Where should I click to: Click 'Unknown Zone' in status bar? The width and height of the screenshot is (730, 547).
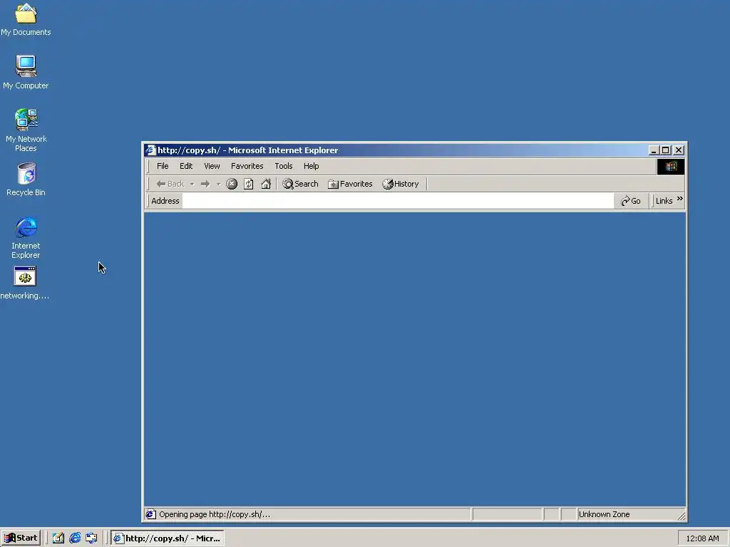(605, 514)
